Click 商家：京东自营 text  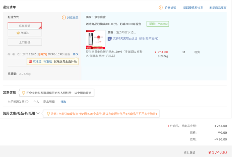96,17
